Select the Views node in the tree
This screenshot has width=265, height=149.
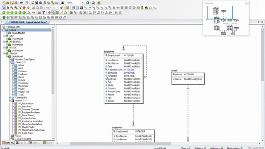(x=18, y=136)
